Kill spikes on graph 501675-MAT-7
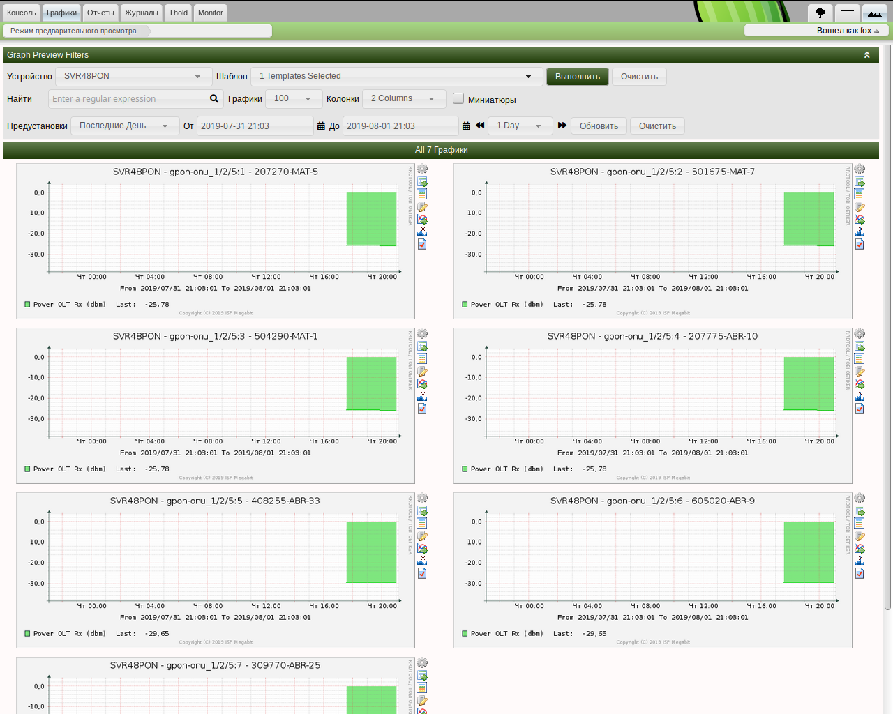Viewport: 893px width, 714px height. click(x=860, y=231)
